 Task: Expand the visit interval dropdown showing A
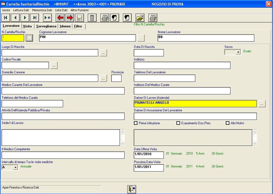[x=15, y=167]
